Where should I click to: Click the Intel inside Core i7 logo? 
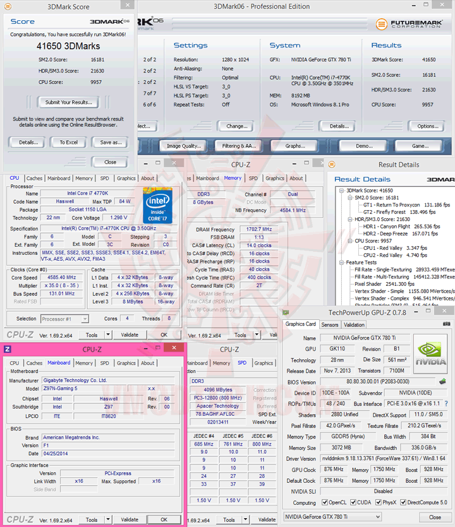click(x=157, y=206)
